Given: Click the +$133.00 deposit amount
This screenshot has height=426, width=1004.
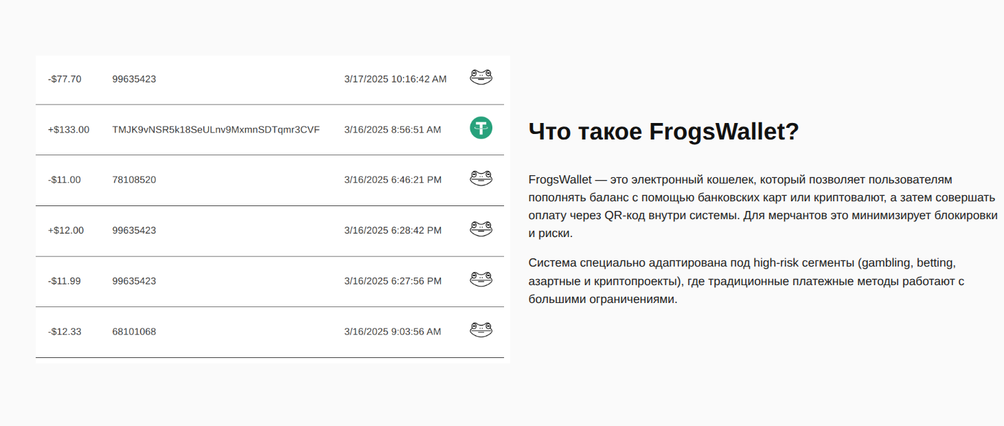Looking at the screenshot, I should point(68,130).
